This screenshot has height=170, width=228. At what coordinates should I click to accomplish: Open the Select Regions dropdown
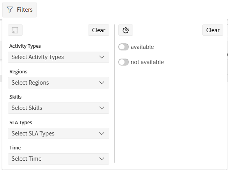(58, 83)
